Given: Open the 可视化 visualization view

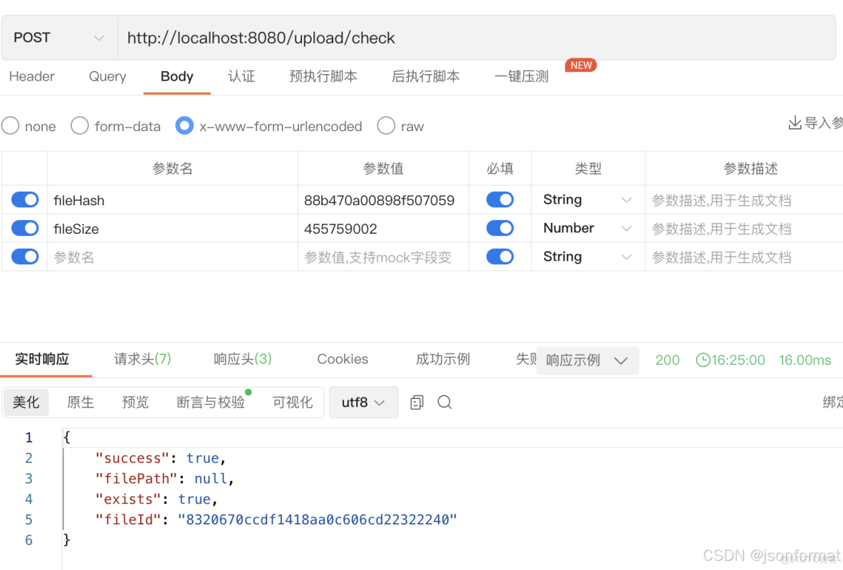Looking at the screenshot, I should pos(292,402).
